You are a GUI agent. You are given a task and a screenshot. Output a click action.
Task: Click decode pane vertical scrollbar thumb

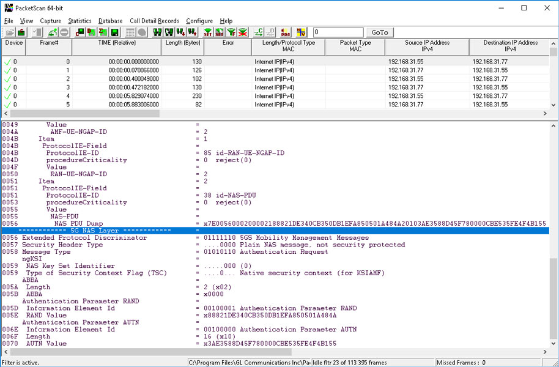point(553,298)
